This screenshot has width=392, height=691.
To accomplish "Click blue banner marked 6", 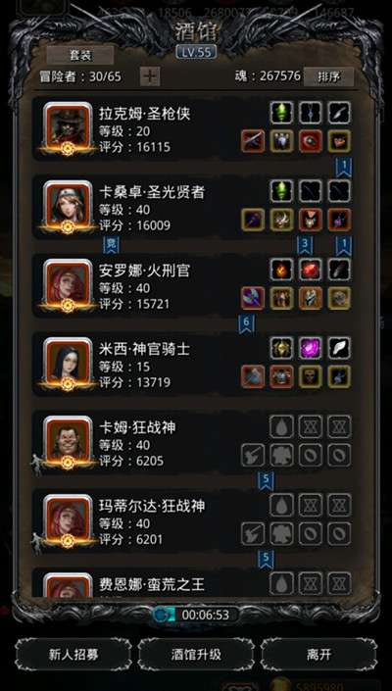I will 246,323.
